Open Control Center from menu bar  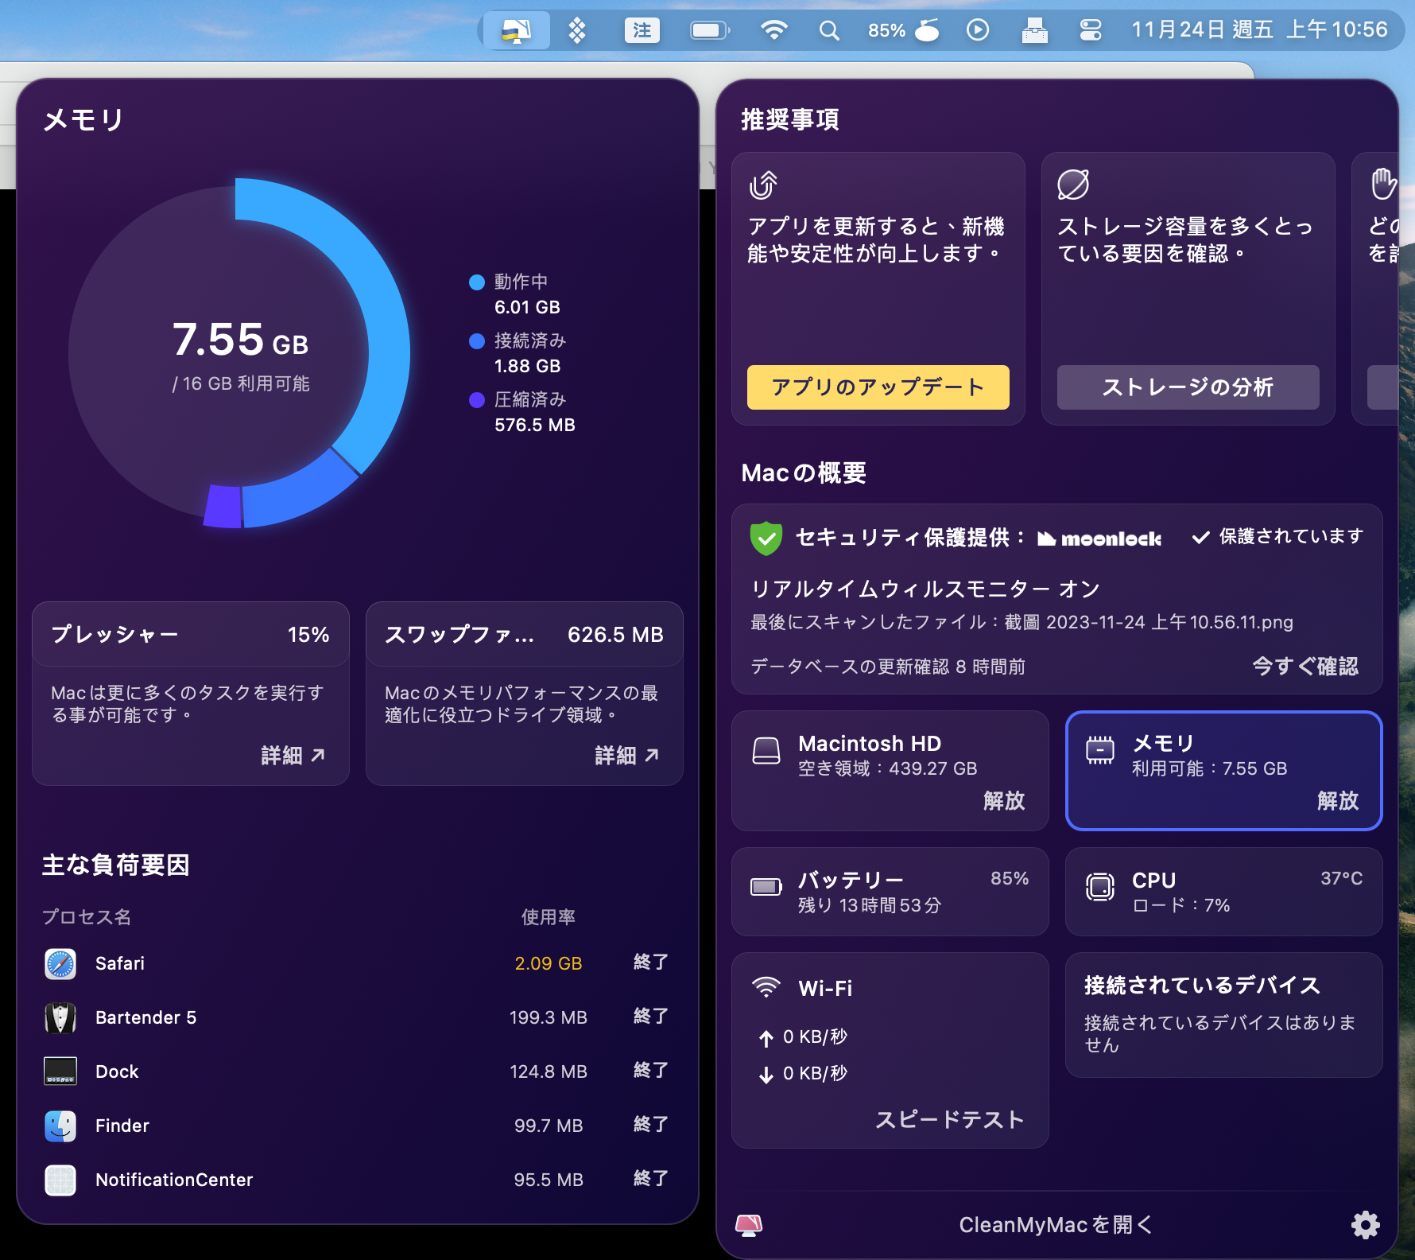pyautogui.click(x=1090, y=31)
